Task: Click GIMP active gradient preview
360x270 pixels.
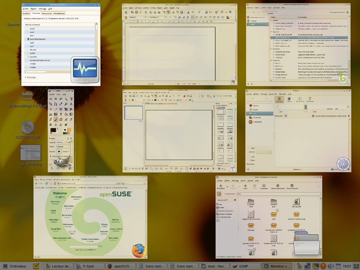Action: [67, 133]
